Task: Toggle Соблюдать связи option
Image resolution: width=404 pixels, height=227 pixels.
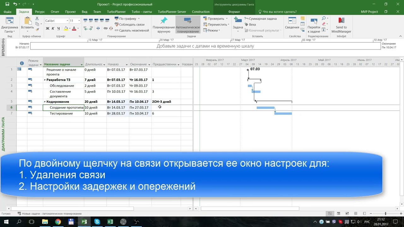Action: pyautogui.click(x=129, y=25)
